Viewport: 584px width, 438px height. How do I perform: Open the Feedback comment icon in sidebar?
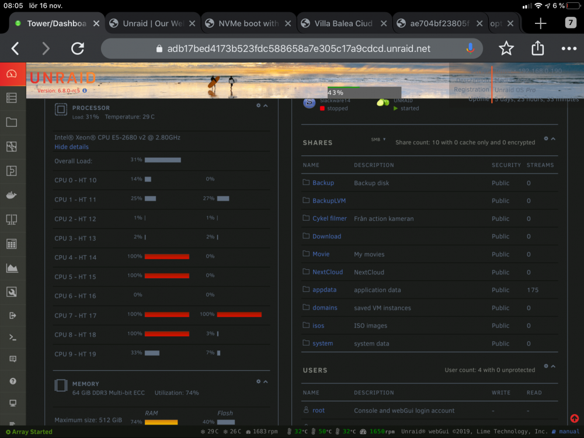tap(13, 359)
